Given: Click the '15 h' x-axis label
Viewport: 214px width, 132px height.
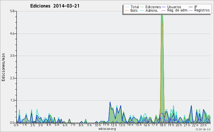Looking at the screenshot, I should pos(138,125).
